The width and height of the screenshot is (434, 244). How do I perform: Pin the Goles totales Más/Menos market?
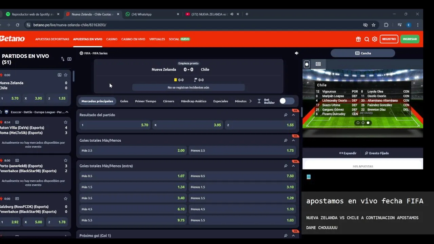click(x=286, y=140)
